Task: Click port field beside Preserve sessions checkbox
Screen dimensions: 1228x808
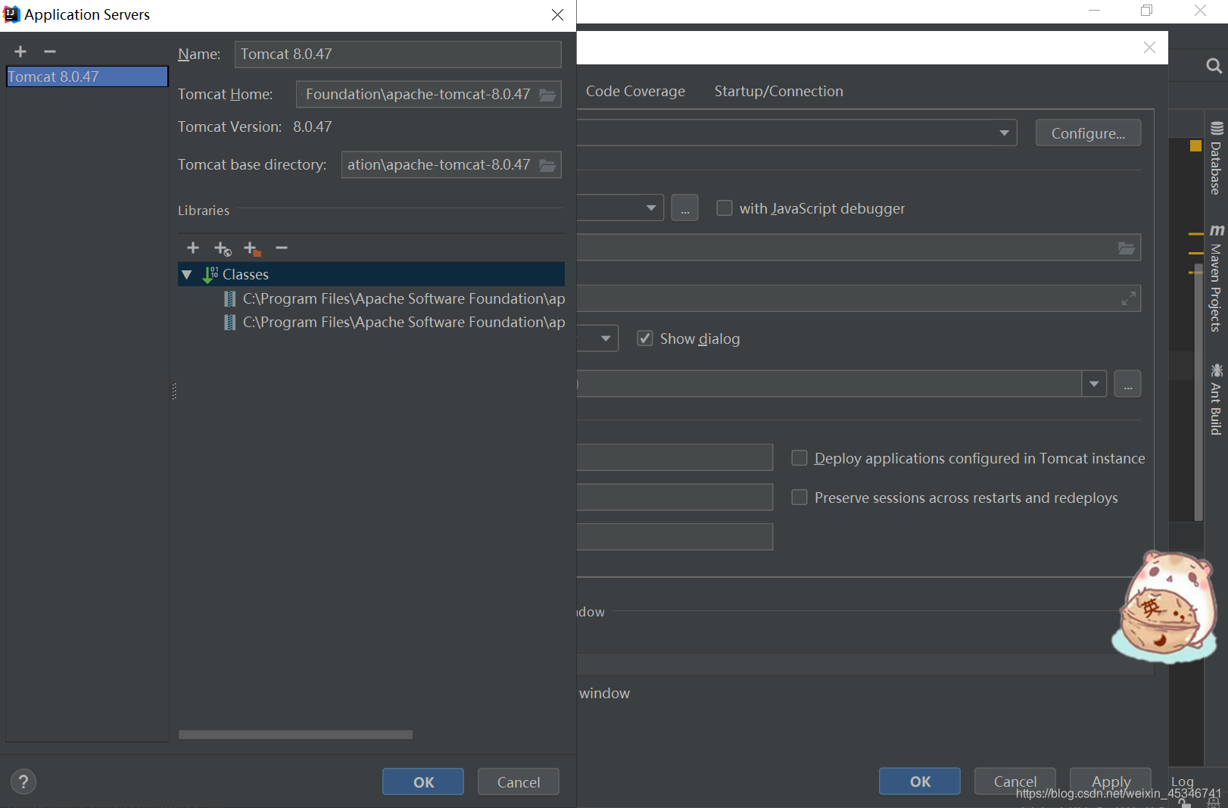Action: (x=675, y=497)
